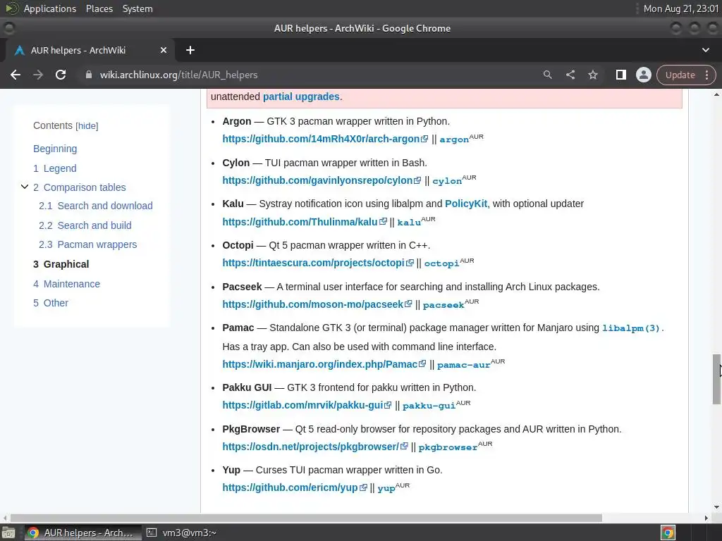
Task: Click the horizontal scrollbar thumb
Action: (x=306, y=518)
